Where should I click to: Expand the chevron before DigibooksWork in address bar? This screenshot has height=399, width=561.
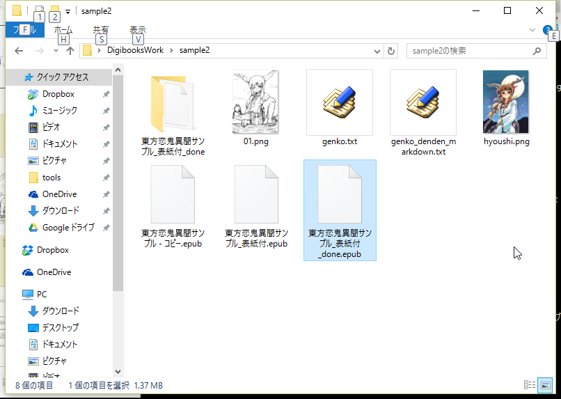click(x=99, y=51)
